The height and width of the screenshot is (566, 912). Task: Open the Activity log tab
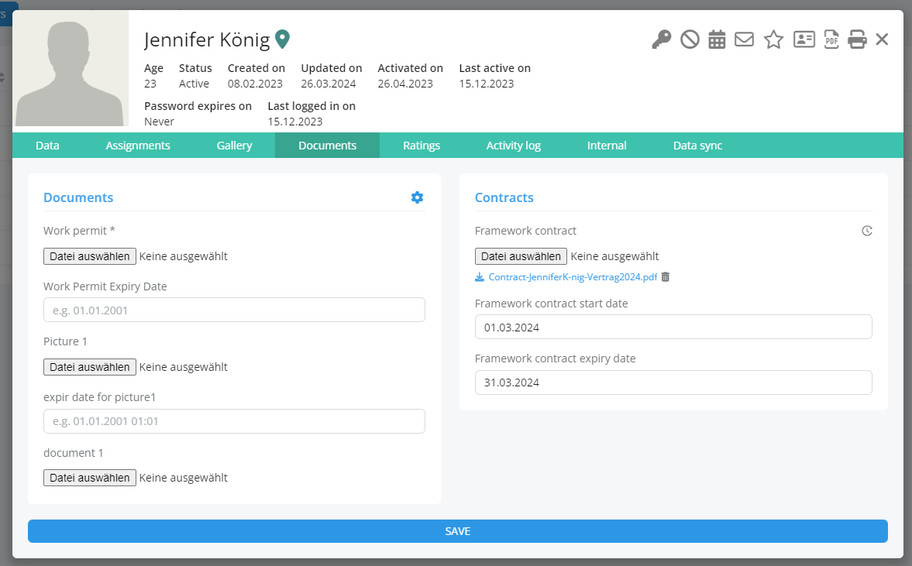pyautogui.click(x=513, y=146)
